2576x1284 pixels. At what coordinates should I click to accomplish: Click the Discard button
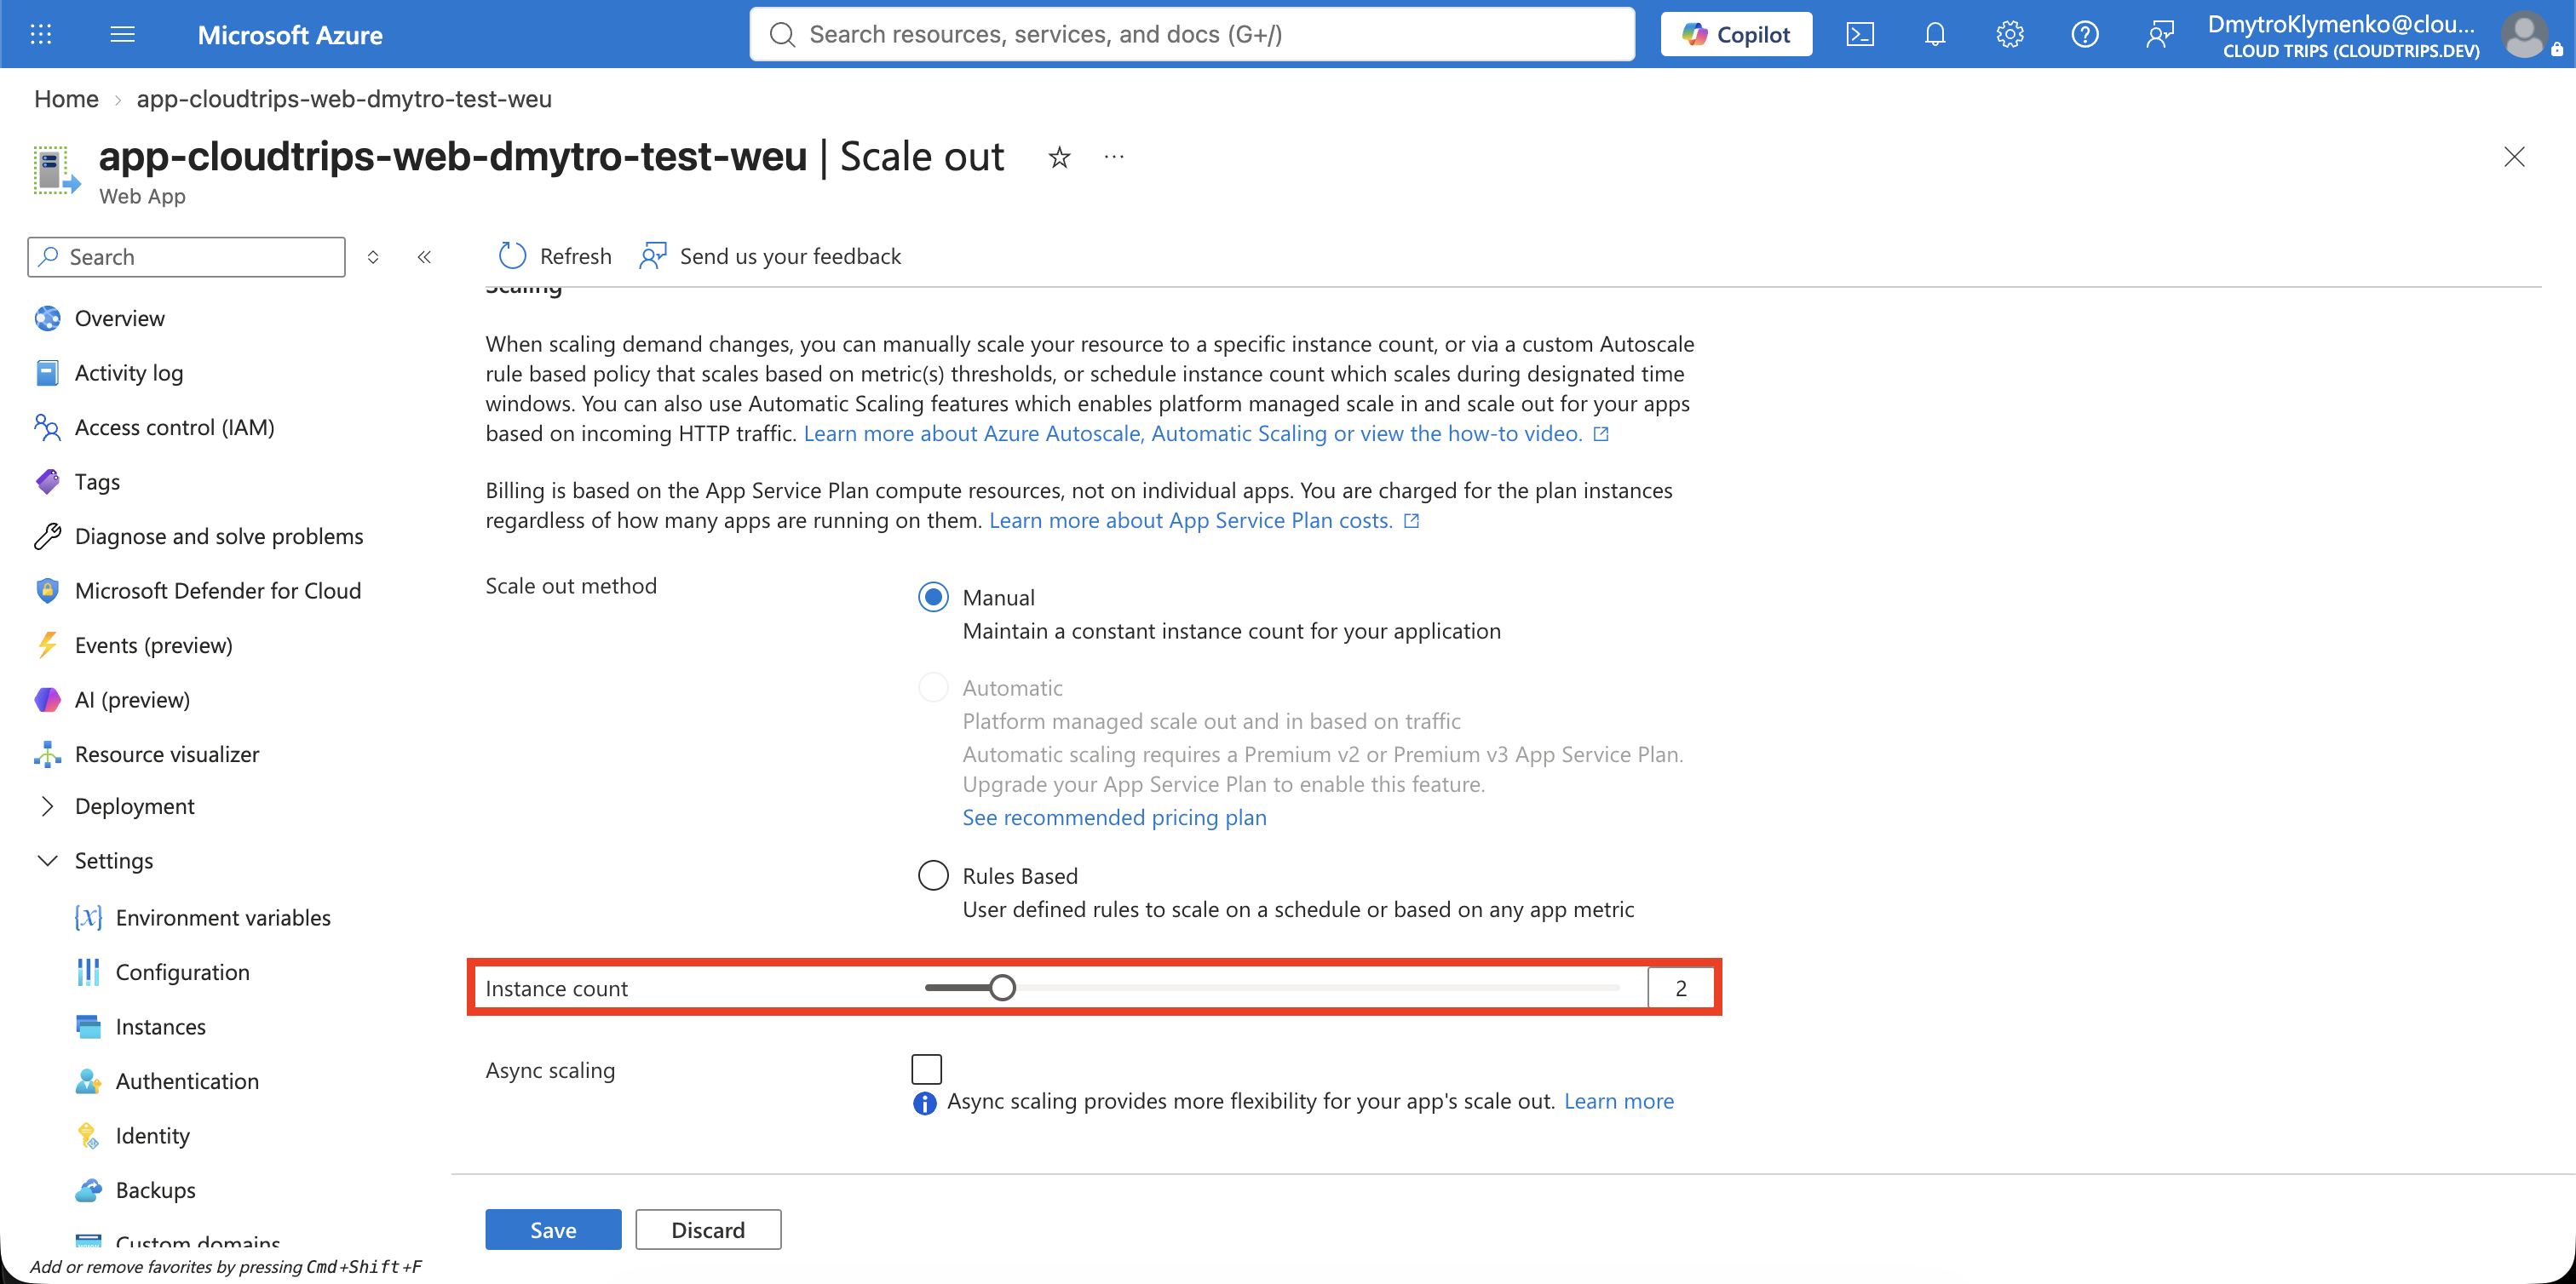708,1229
